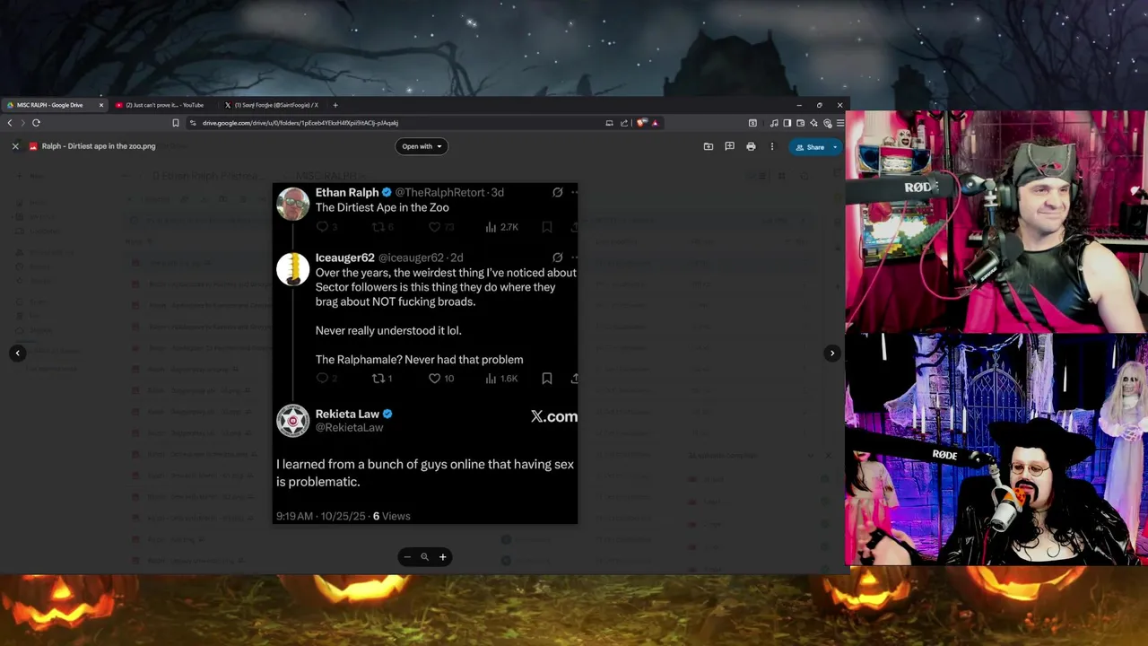The image size is (1148, 646).
Task: Click the bottom witch-hat webcam feed
Action: coord(996,450)
